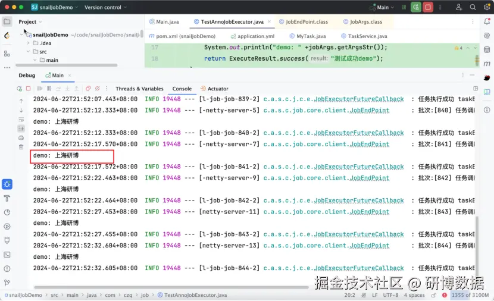This screenshot has height=301, width=494.
Task: Open TaskService.java tab
Action: (364, 36)
